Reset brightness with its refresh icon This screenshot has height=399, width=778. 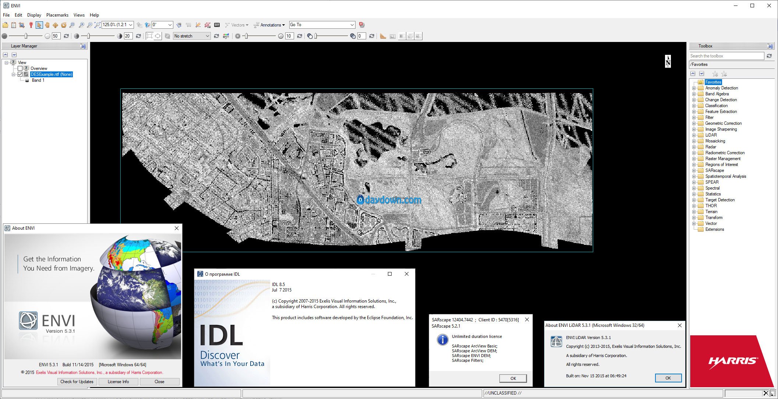point(66,36)
